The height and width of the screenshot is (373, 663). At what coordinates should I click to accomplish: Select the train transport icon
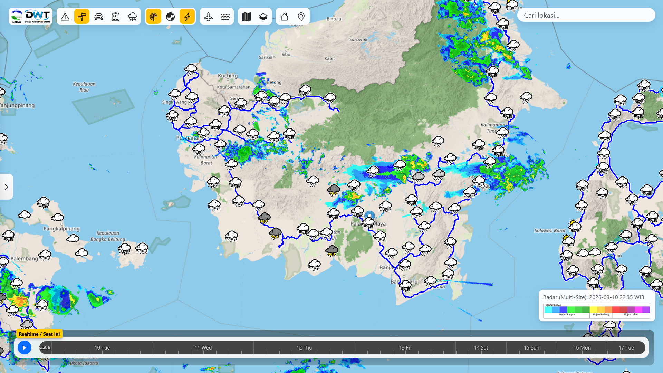[116, 17]
